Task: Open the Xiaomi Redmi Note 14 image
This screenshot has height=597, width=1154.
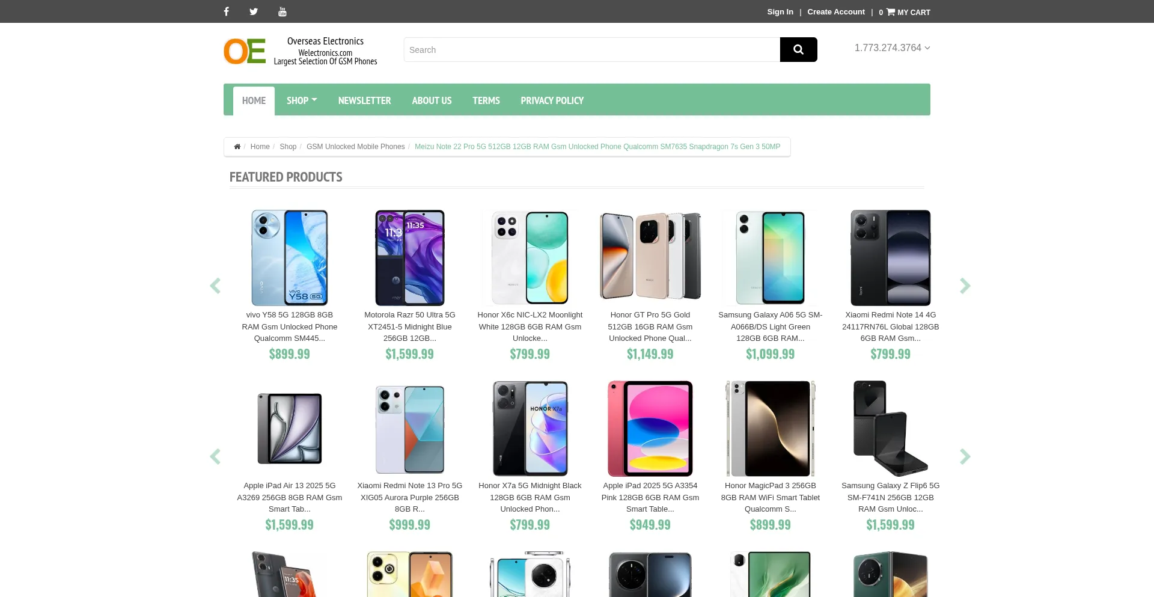Action: point(891,258)
